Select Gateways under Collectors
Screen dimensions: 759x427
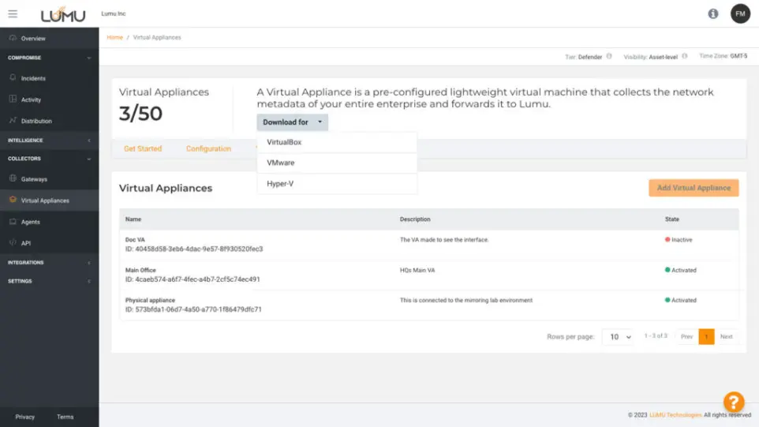click(x=34, y=179)
